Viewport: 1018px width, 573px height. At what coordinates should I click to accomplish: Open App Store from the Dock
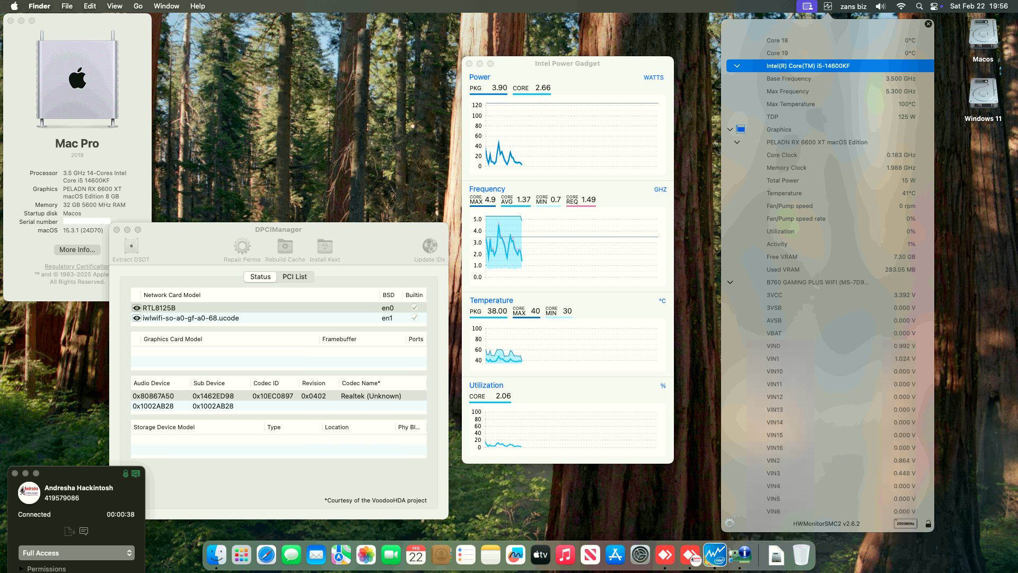coord(615,555)
